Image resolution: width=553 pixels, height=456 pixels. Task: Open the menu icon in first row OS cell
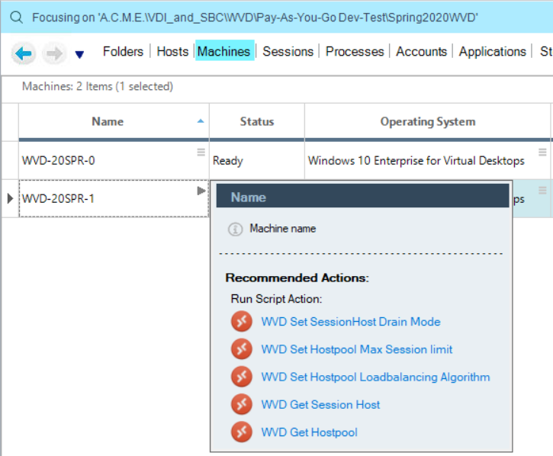pos(542,152)
